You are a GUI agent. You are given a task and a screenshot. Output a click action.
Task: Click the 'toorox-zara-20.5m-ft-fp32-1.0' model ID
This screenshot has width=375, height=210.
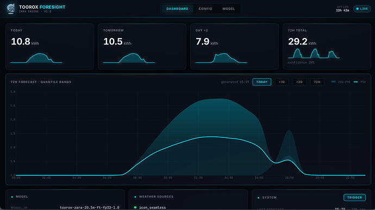coord(90,207)
